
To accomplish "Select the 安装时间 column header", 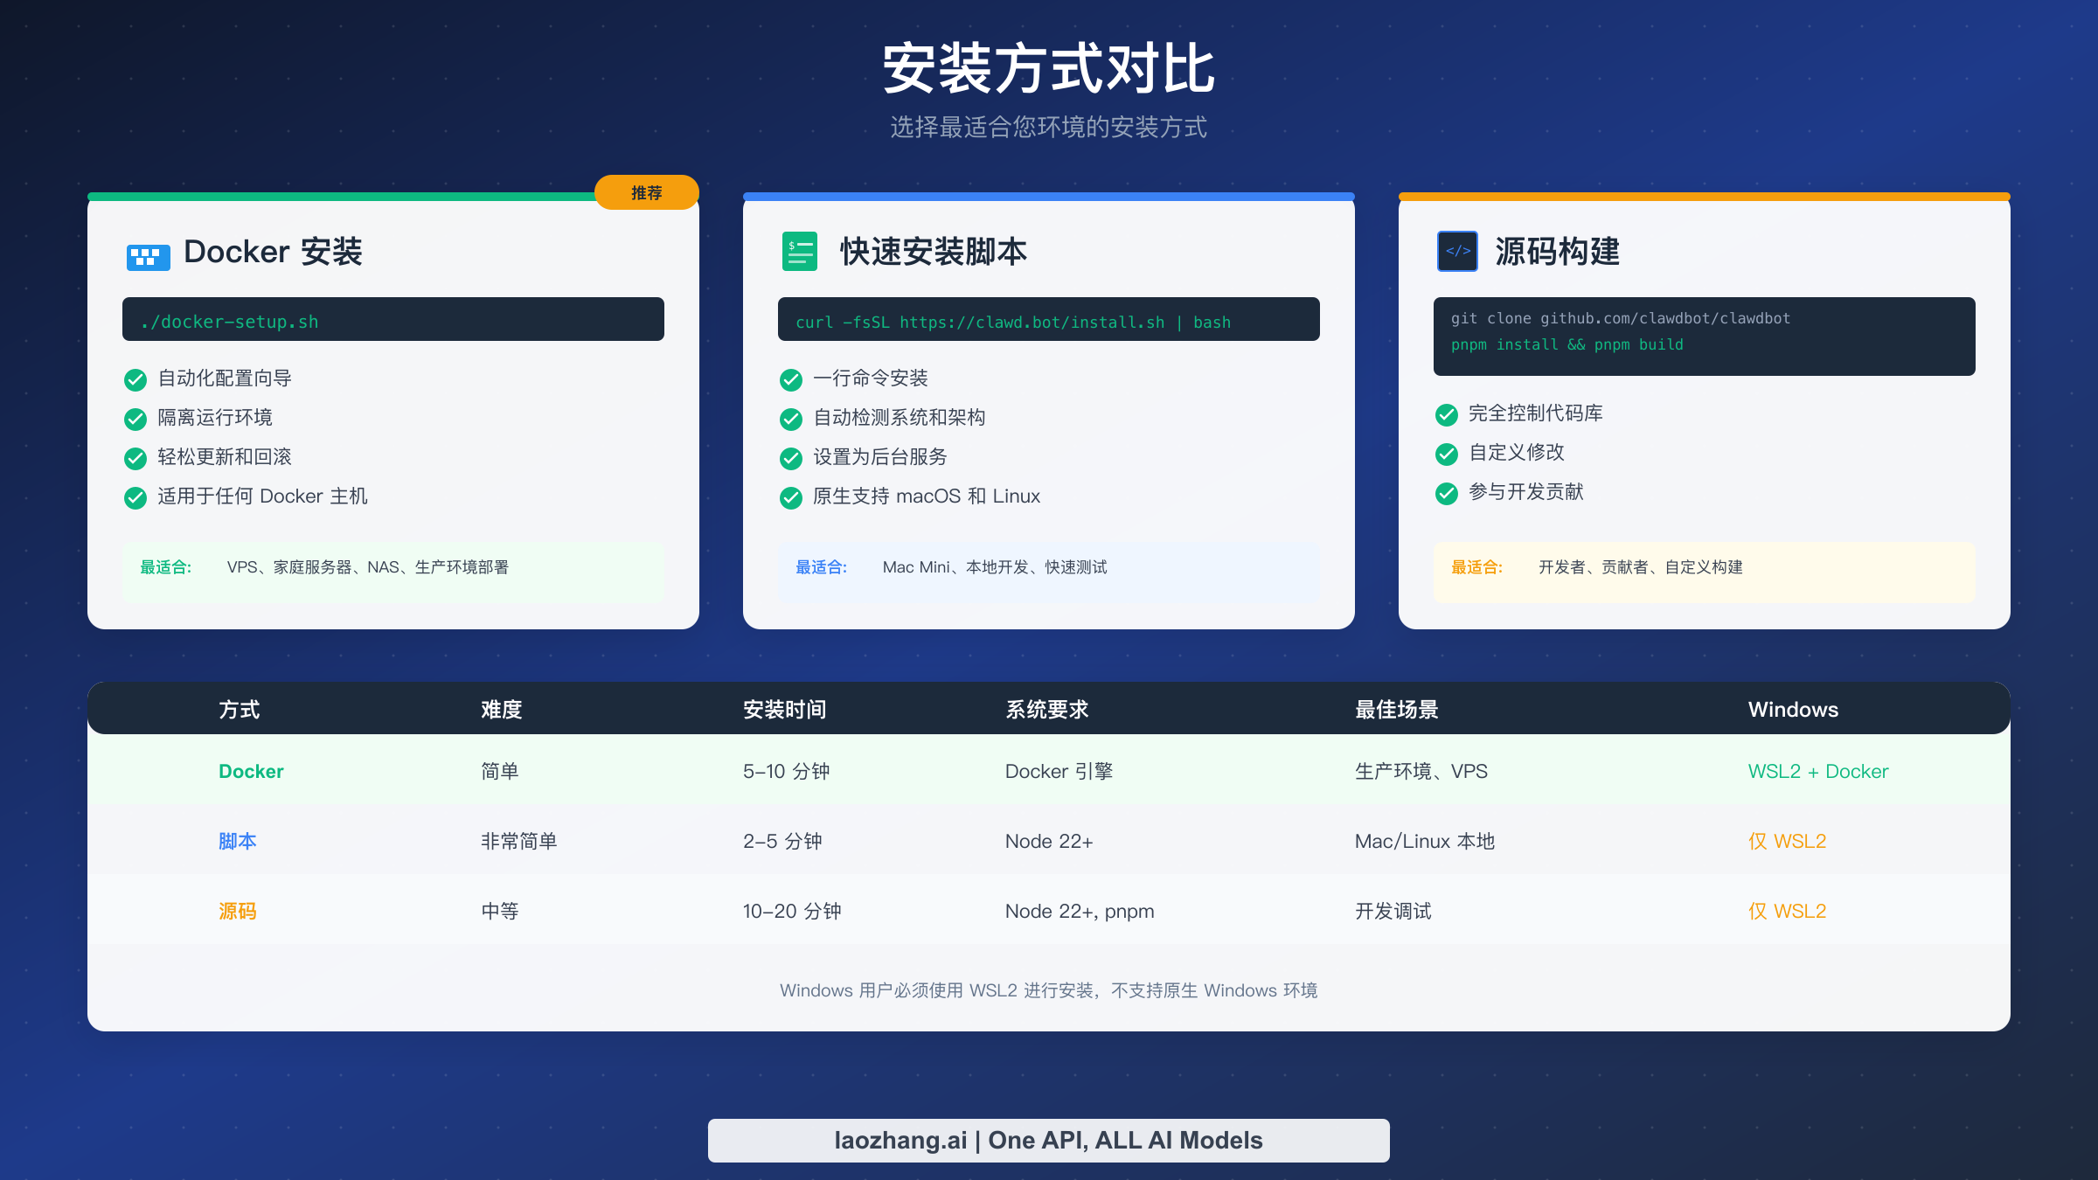I will [784, 709].
